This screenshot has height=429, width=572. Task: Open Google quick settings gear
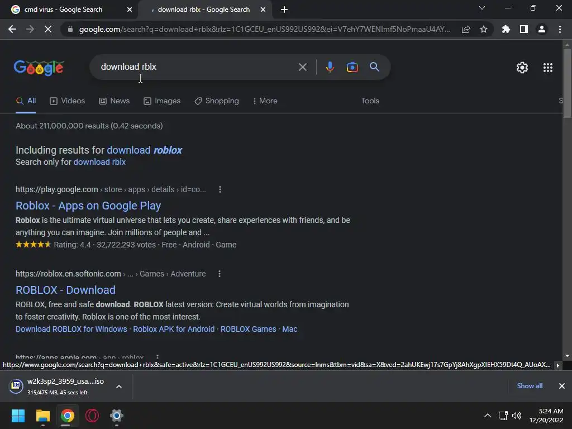522,68
